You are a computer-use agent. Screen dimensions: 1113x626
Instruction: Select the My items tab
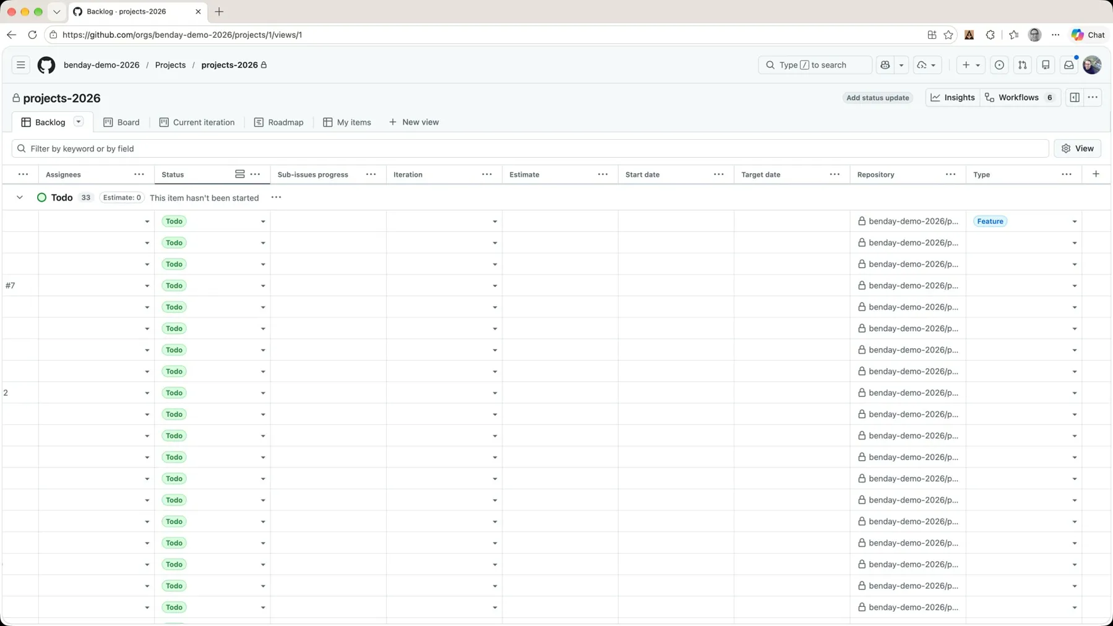tap(347, 122)
